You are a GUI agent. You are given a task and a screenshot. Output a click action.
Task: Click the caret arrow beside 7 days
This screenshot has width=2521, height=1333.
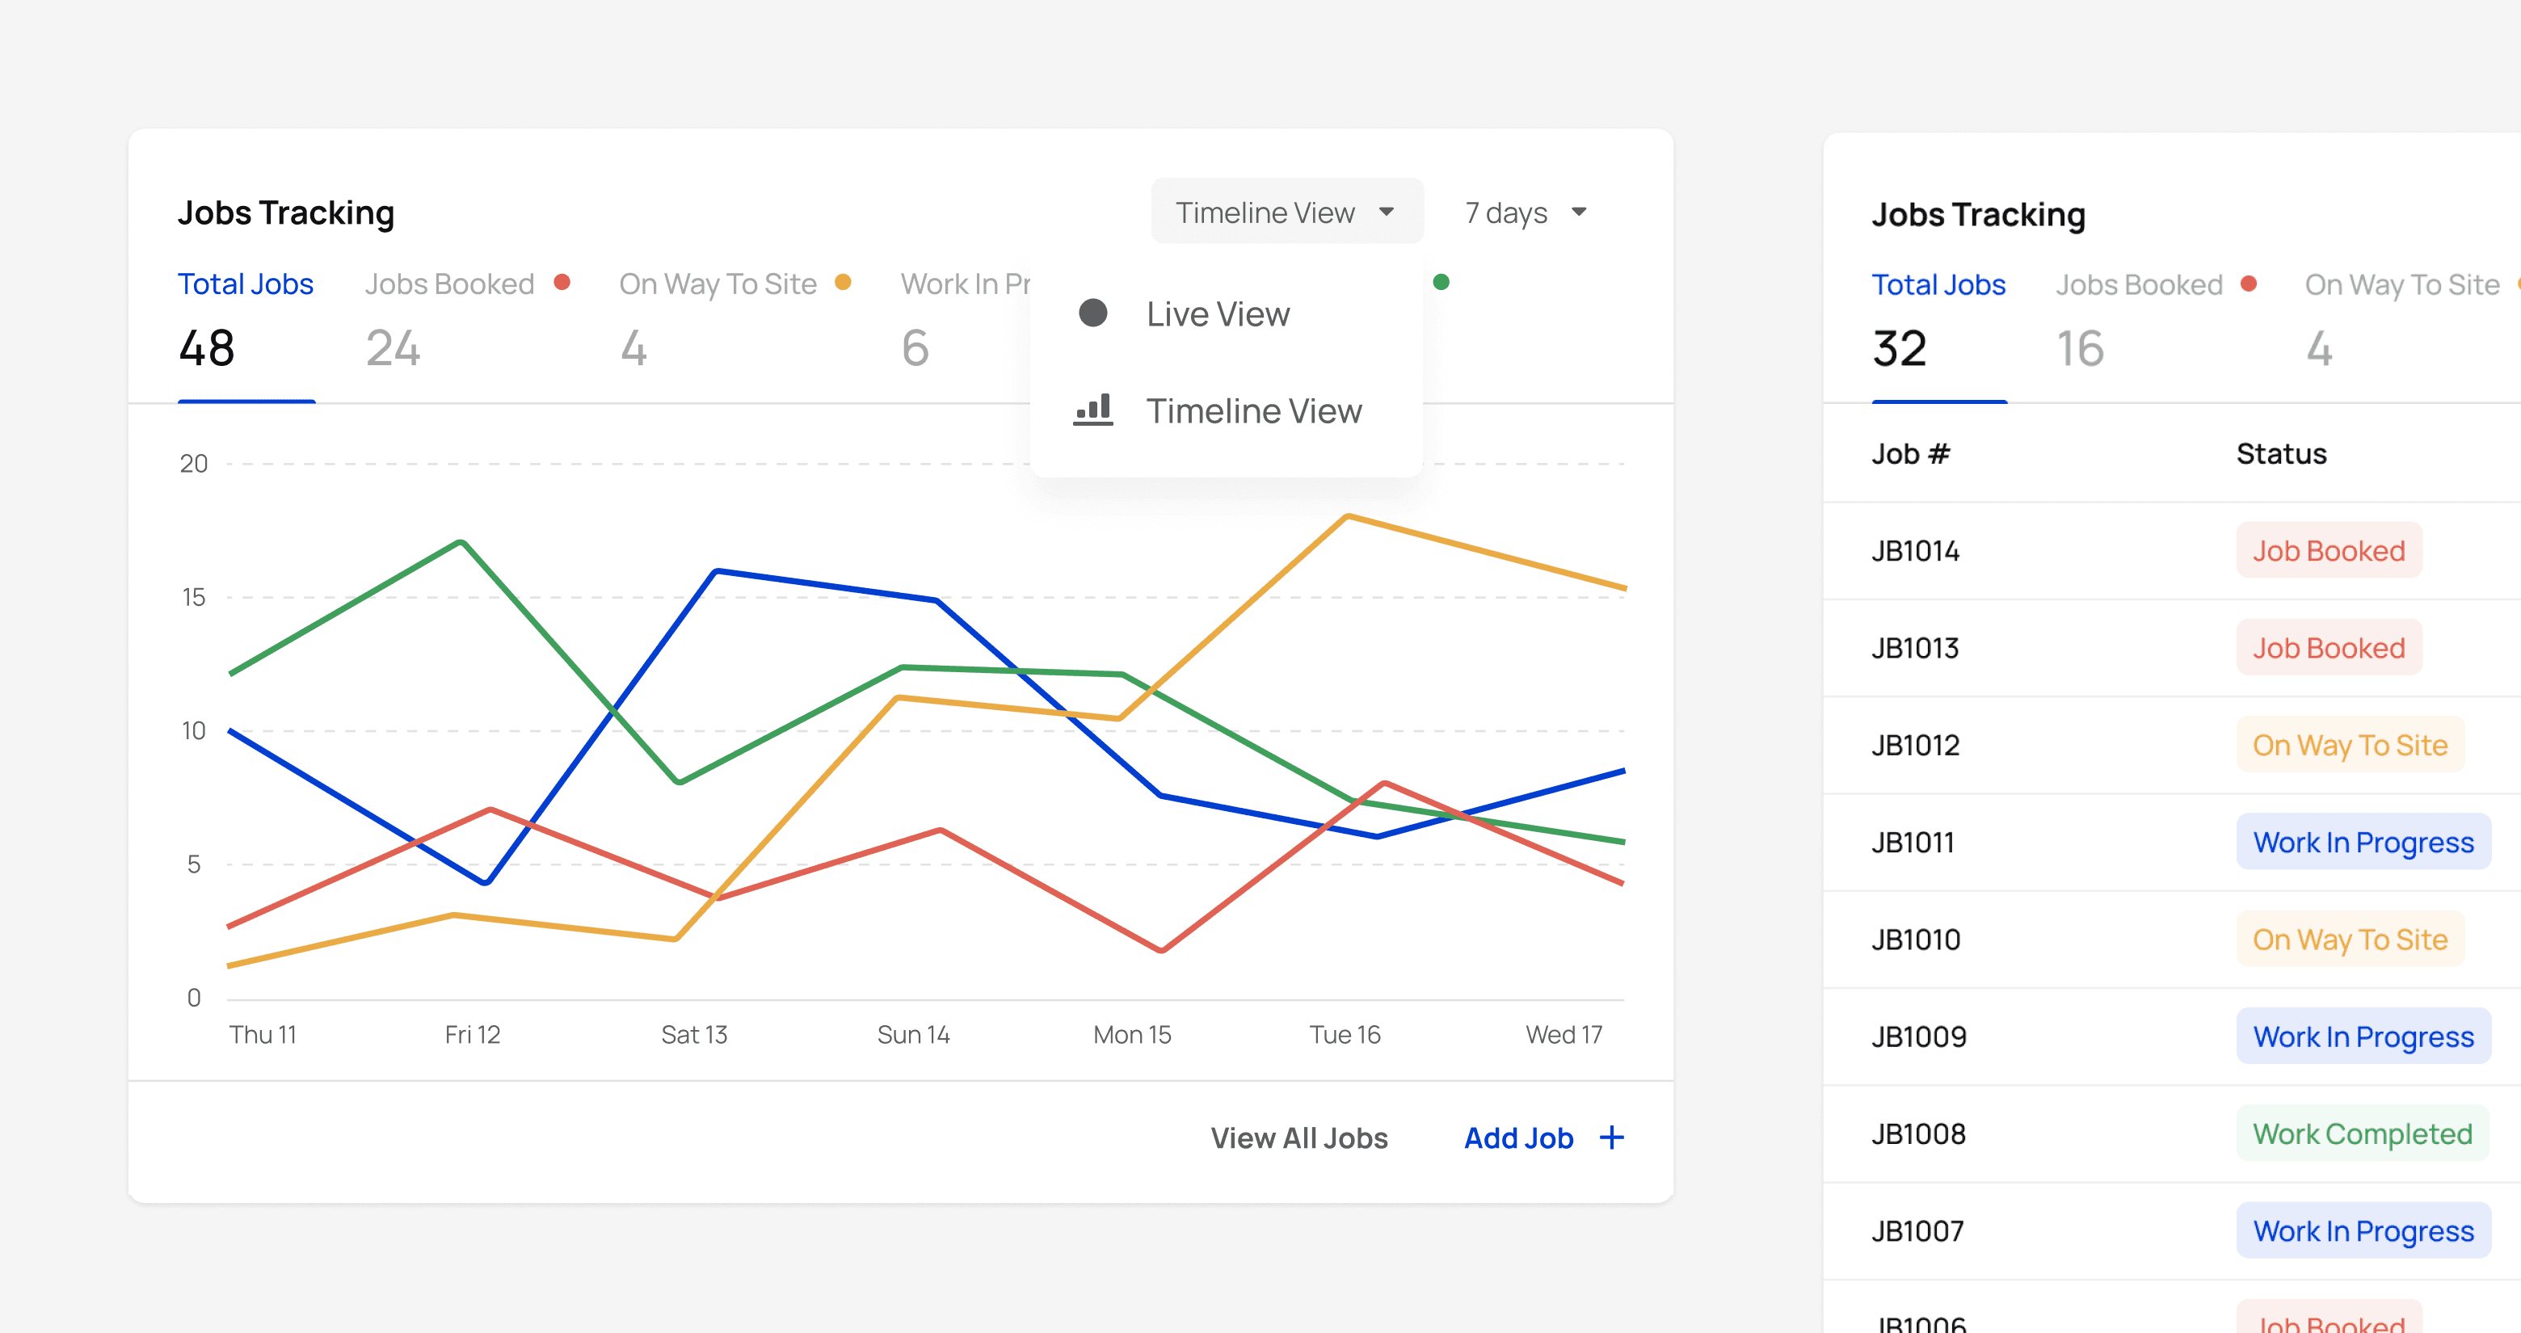[x=1579, y=212]
